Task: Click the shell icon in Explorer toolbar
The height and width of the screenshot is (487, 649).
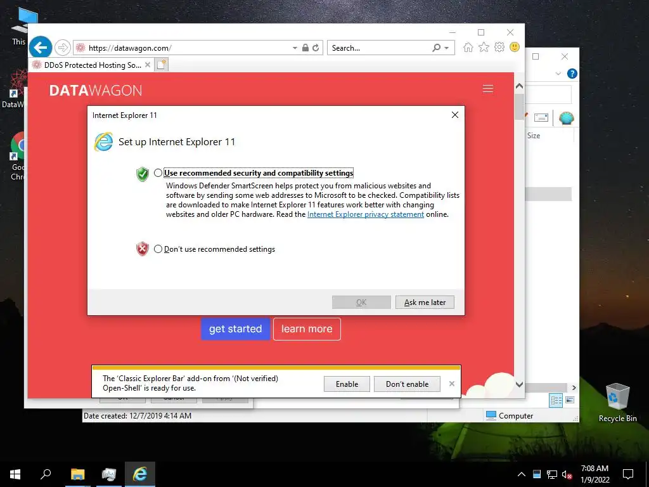Action: point(566,118)
